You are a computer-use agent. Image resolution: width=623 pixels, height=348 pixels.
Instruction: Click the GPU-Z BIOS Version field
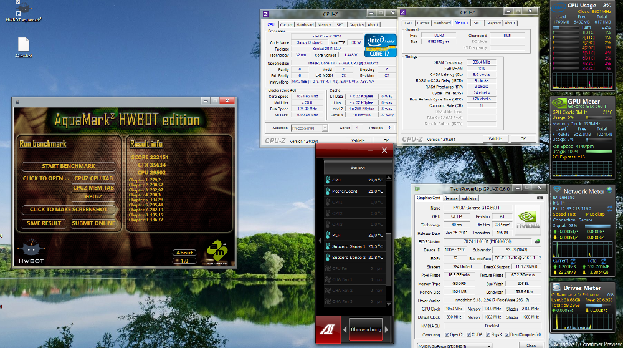[488, 241]
